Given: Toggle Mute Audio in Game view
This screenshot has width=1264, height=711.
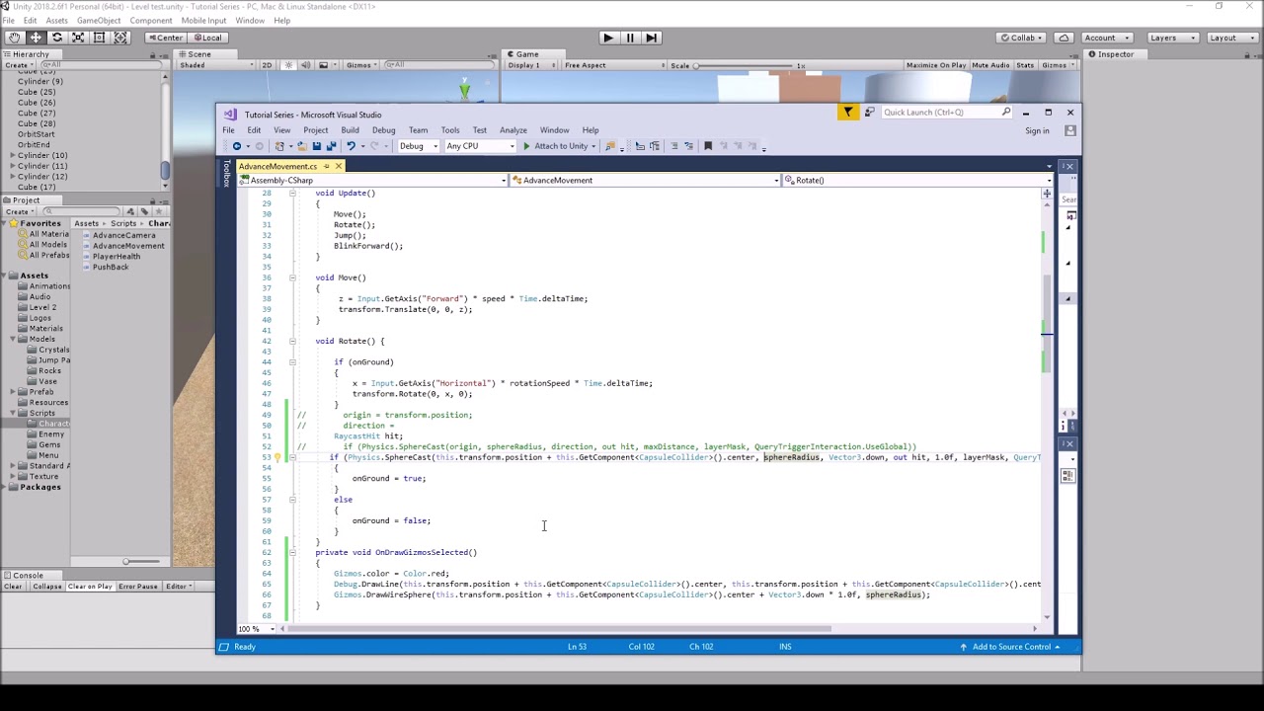Looking at the screenshot, I should [990, 65].
